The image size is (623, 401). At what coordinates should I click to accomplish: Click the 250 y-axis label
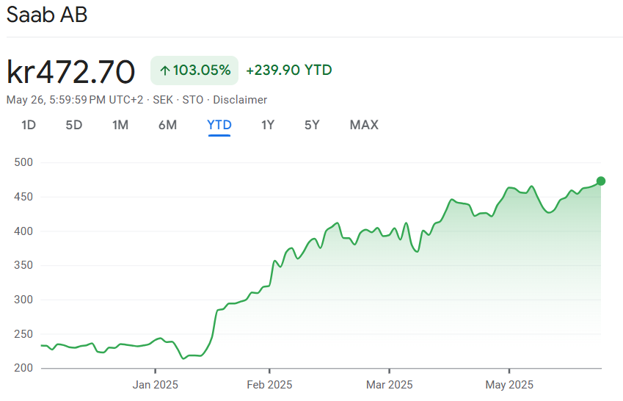pyautogui.click(x=23, y=334)
